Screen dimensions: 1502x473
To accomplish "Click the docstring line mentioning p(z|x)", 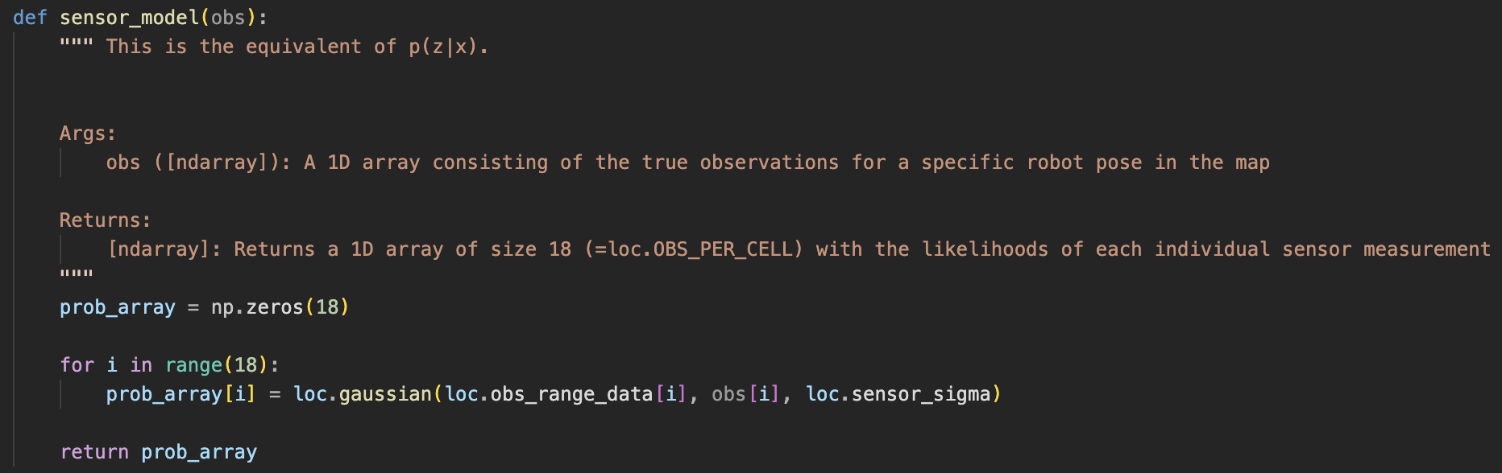I will pyautogui.click(x=274, y=47).
